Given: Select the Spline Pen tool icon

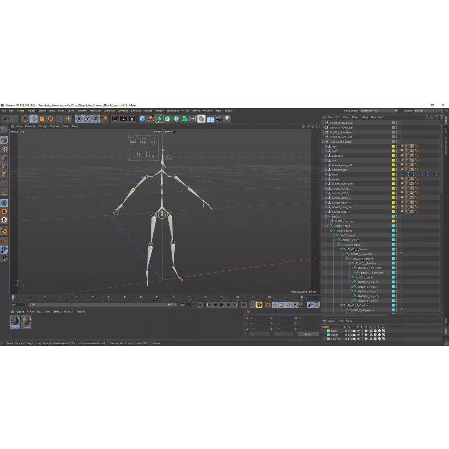Looking at the screenshot, I should click(151, 118).
